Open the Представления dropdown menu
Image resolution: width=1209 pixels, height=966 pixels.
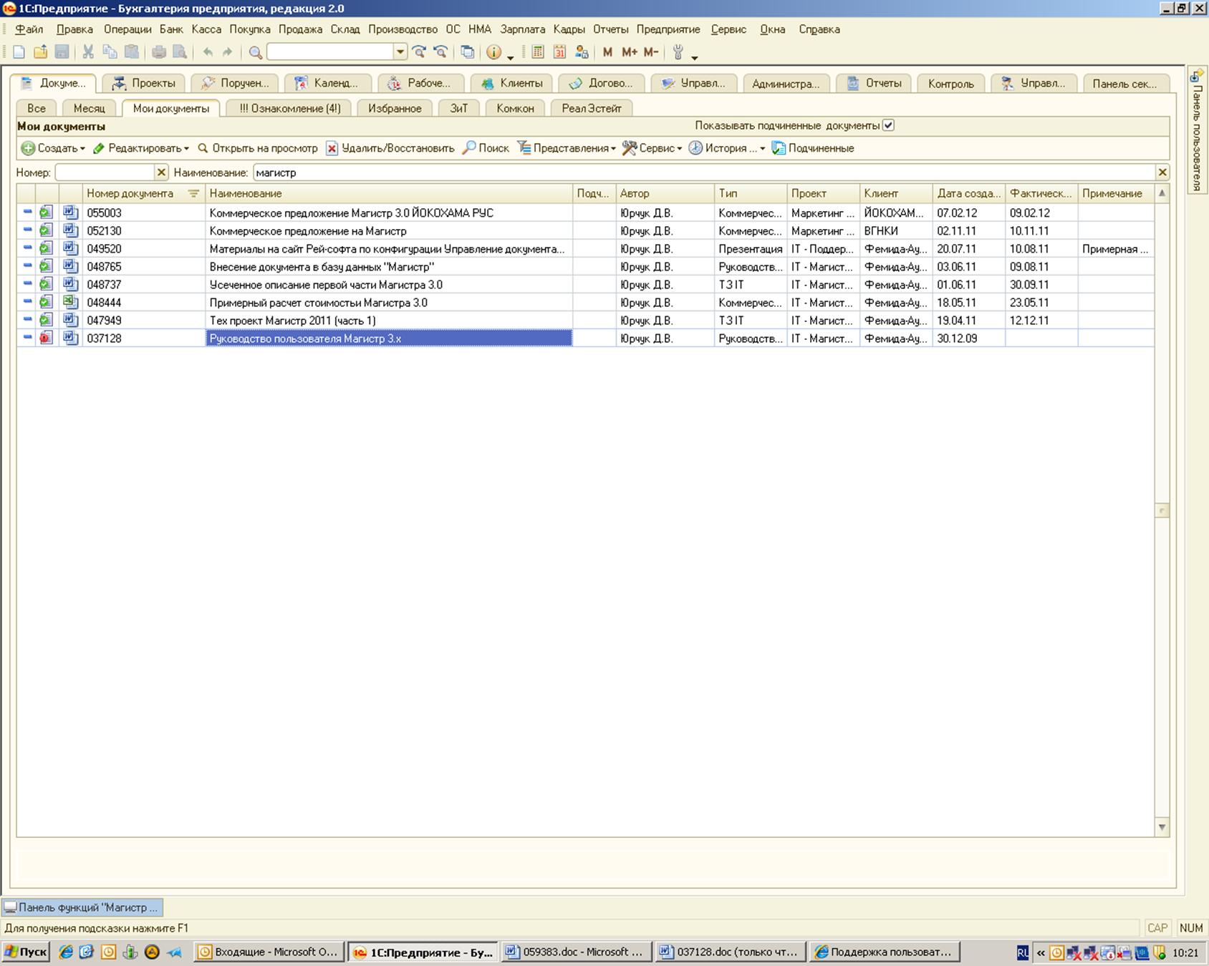click(613, 149)
